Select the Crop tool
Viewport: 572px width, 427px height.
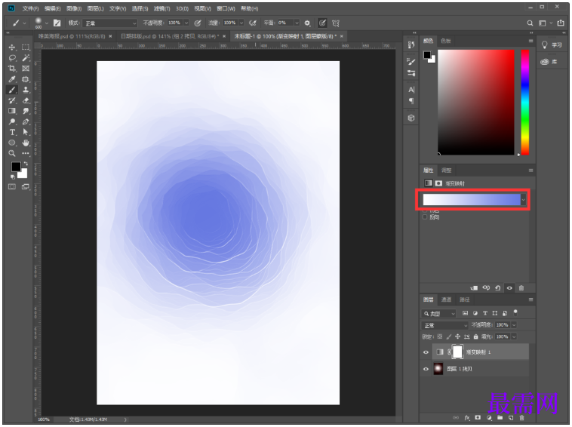12,69
